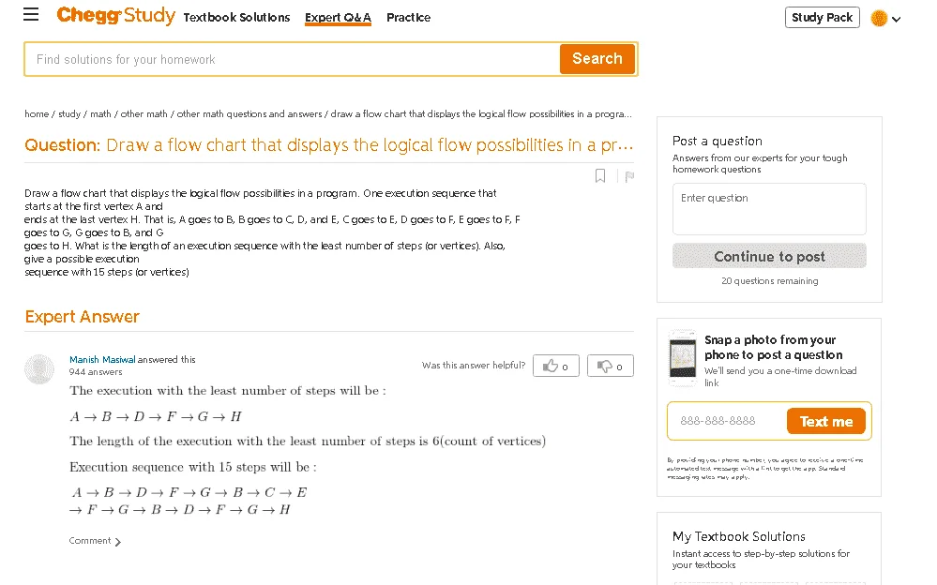Focus the Find solutions search field
The width and height of the screenshot is (937, 585).
pyautogui.click(x=293, y=59)
